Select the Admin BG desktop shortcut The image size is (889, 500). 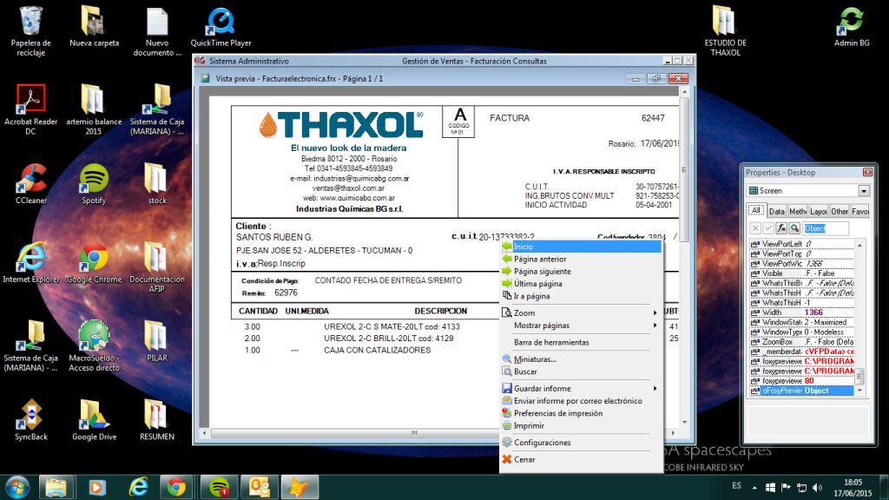pos(852,27)
